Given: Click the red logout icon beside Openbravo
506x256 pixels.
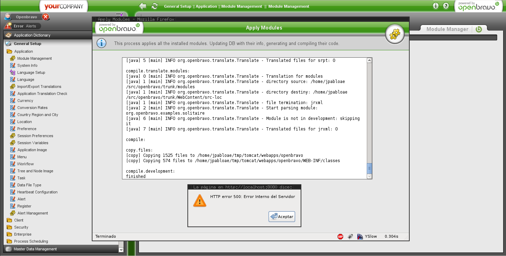Looking at the screenshot, I should coord(45,17).
